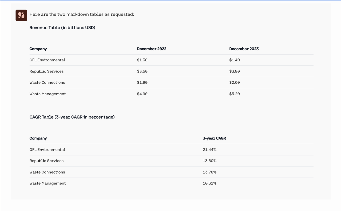The height and width of the screenshot is (211, 341).
Task: Click Company header in the Revenue table
Action: coord(38,49)
